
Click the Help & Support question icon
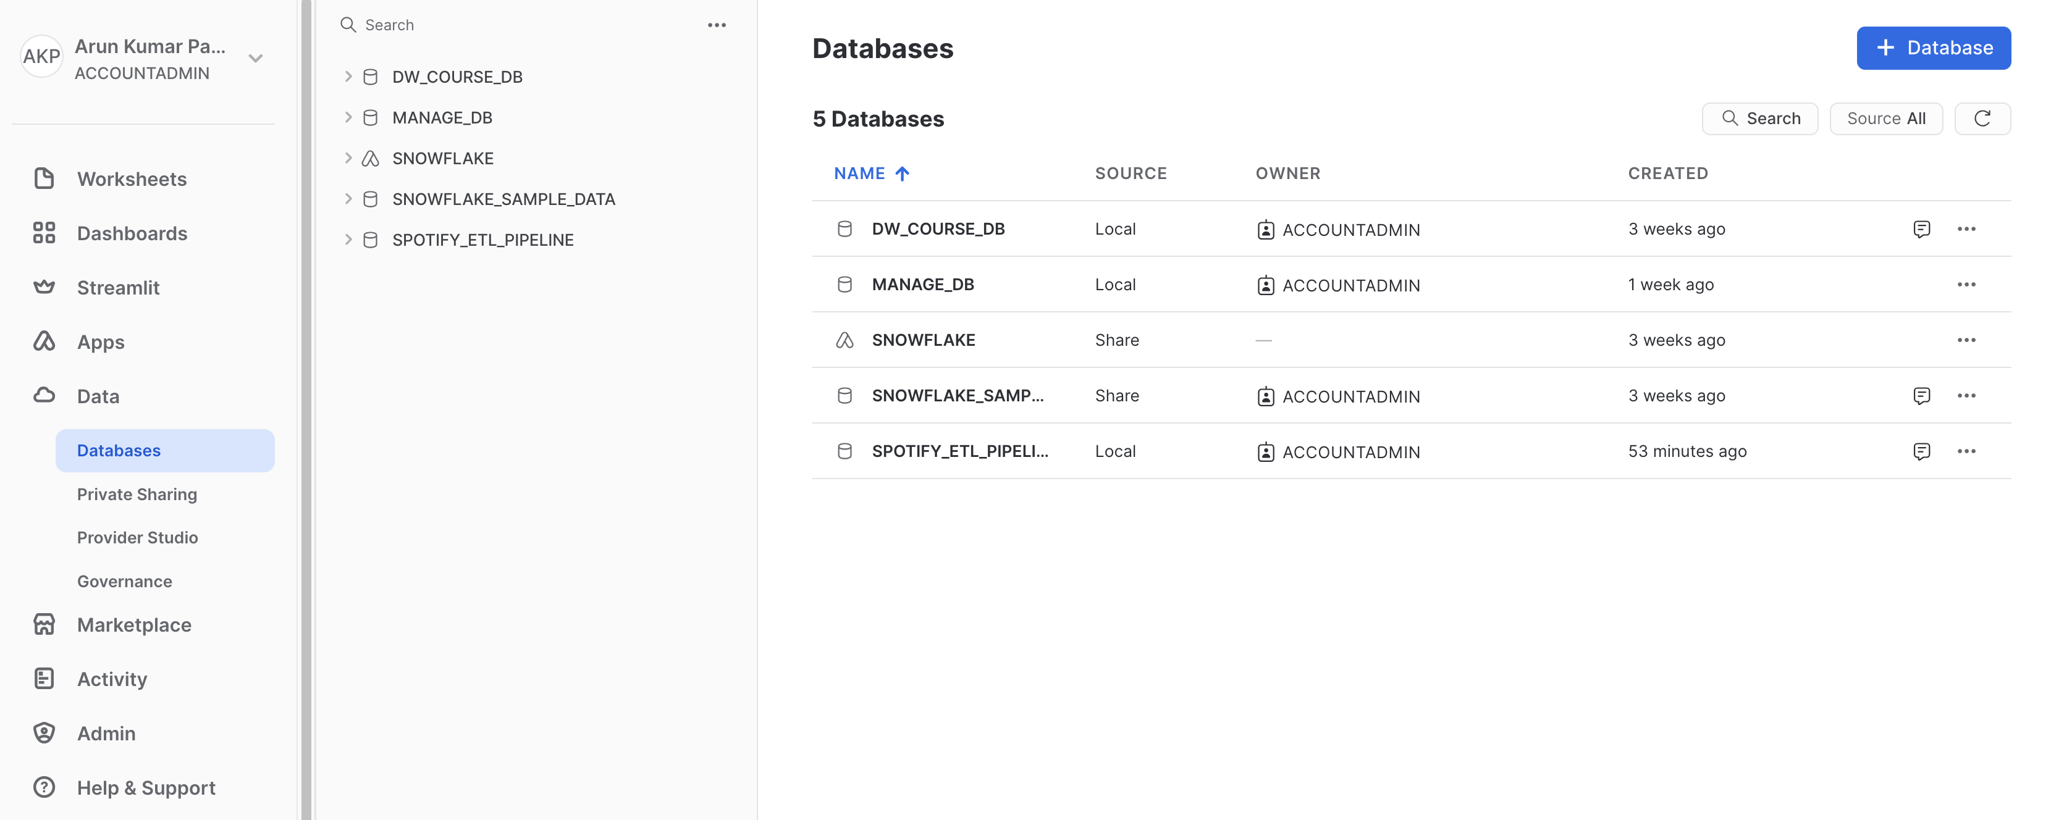click(44, 787)
